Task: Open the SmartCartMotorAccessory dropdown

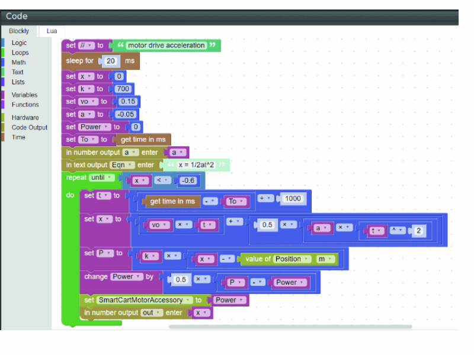Action: (x=145, y=300)
